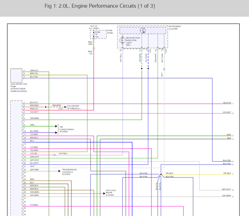Click the splice dot on the dashed BLU/WHT wire
This screenshot has height=222, width=249.
pyautogui.click(x=148, y=69)
